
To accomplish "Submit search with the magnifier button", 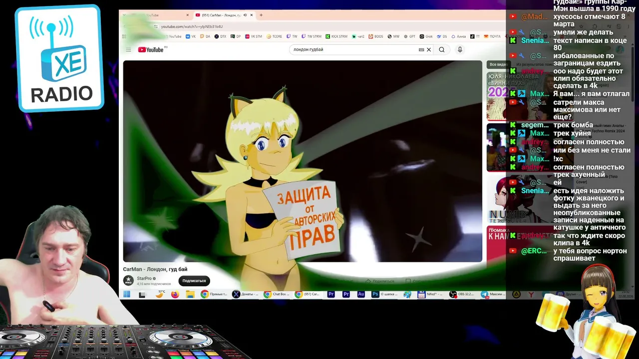I will click(x=442, y=50).
